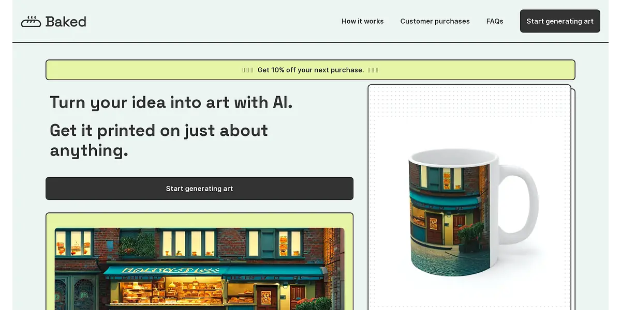Image resolution: width=621 pixels, height=310 pixels.
Task: Click the large Start generating art button
Action: (199, 189)
